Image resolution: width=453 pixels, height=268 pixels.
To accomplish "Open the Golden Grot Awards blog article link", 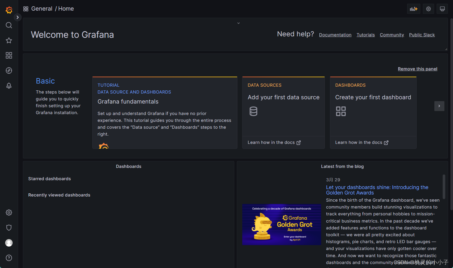I will pos(377,190).
